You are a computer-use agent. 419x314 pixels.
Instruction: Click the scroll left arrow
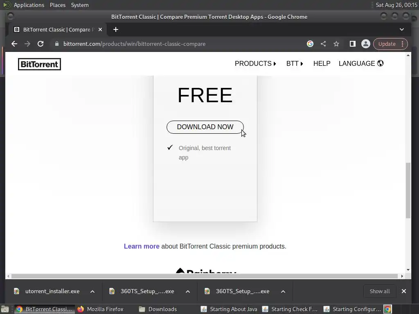8,276
